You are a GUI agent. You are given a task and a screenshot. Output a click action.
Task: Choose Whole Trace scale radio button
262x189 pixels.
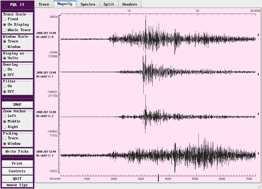(x=5, y=30)
